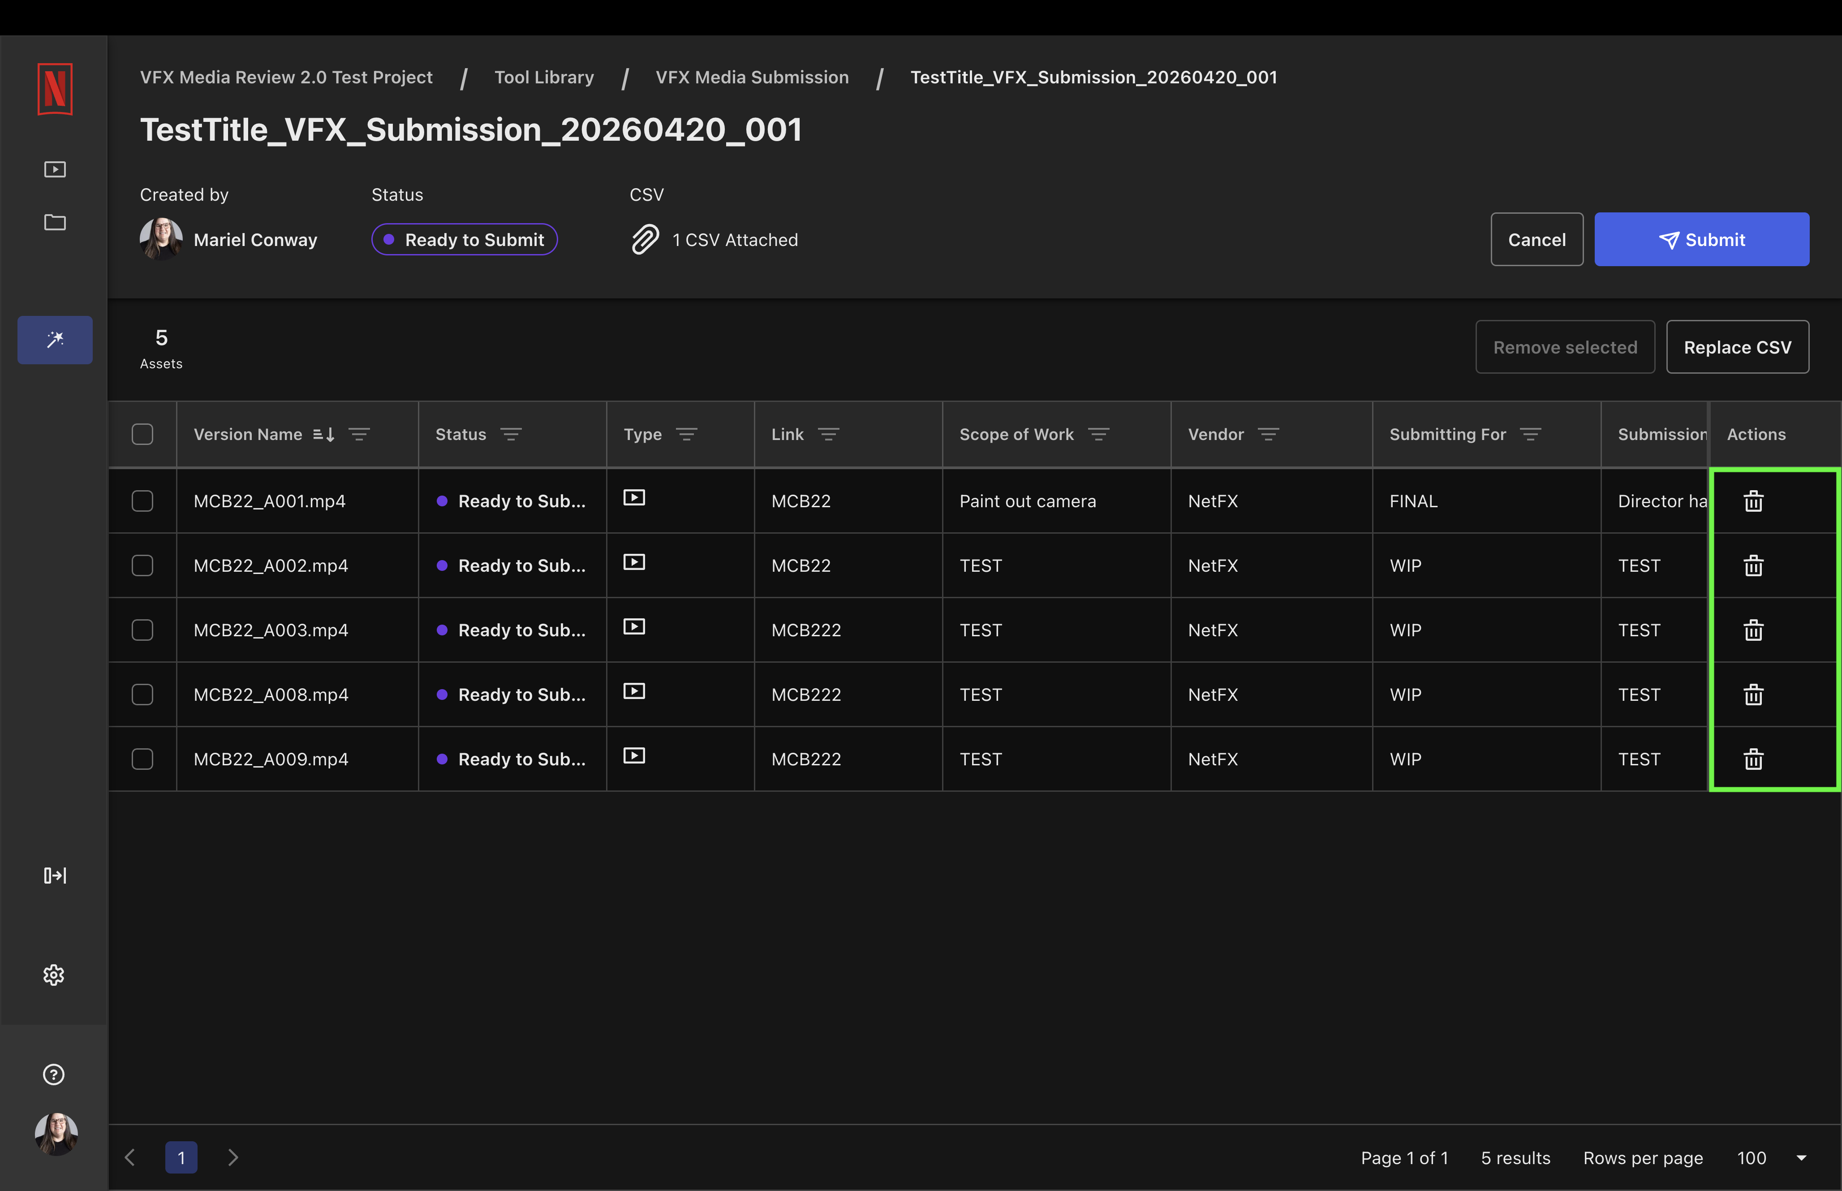This screenshot has height=1191, width=1842.
Task: Click the Netflix logo in sidebar
Action: [x=55, y=89]
